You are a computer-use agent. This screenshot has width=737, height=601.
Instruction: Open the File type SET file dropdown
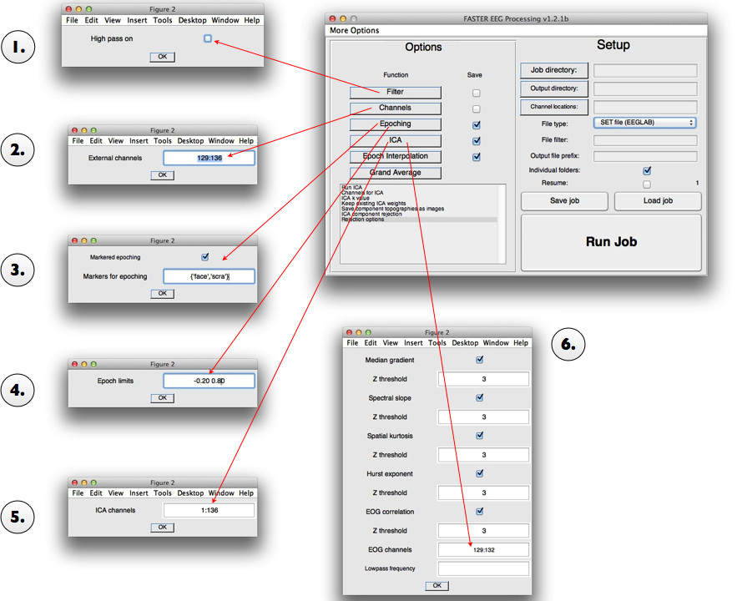(x=645, y=123)
